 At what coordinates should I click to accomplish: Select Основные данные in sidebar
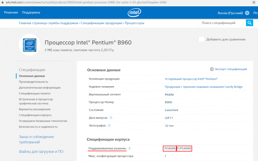click(32, 76)
